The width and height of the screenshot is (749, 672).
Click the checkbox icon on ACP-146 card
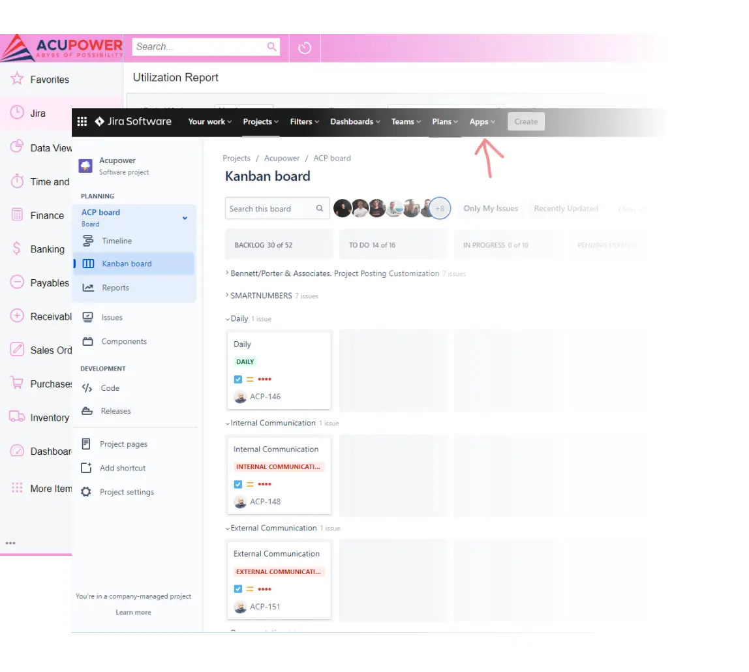[x=238, y=379]
